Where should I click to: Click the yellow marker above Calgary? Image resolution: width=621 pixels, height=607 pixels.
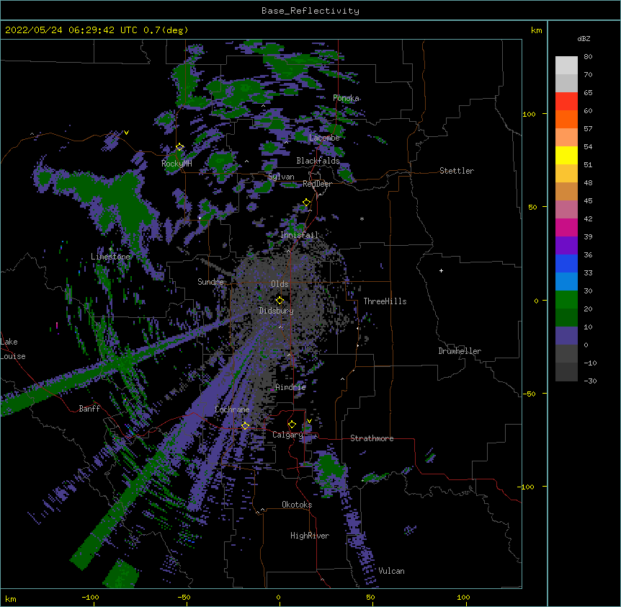coord(292,425)
